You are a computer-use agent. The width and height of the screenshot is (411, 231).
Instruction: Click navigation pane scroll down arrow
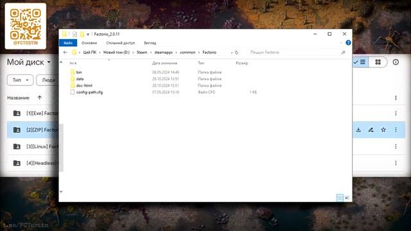point(61,191)
